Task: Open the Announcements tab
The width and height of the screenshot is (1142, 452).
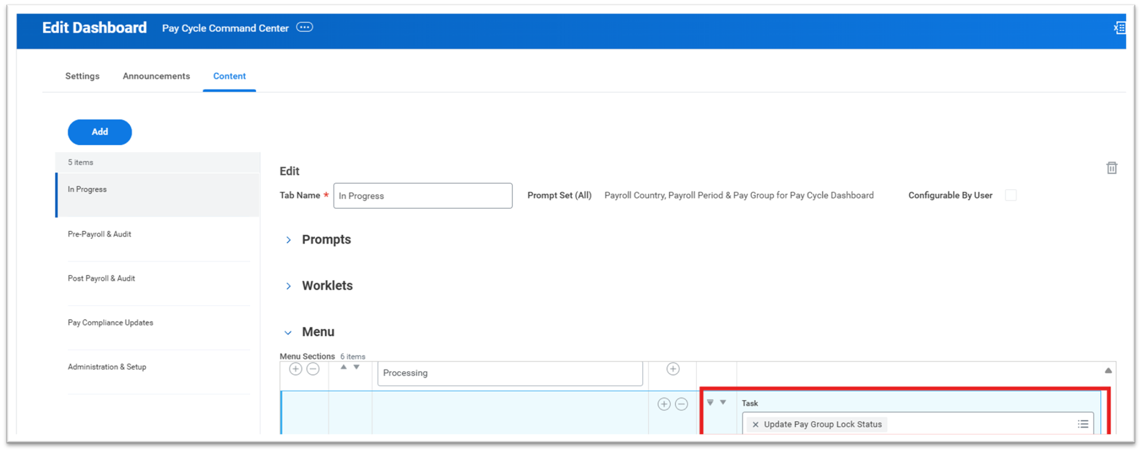Action: (156, 76)
